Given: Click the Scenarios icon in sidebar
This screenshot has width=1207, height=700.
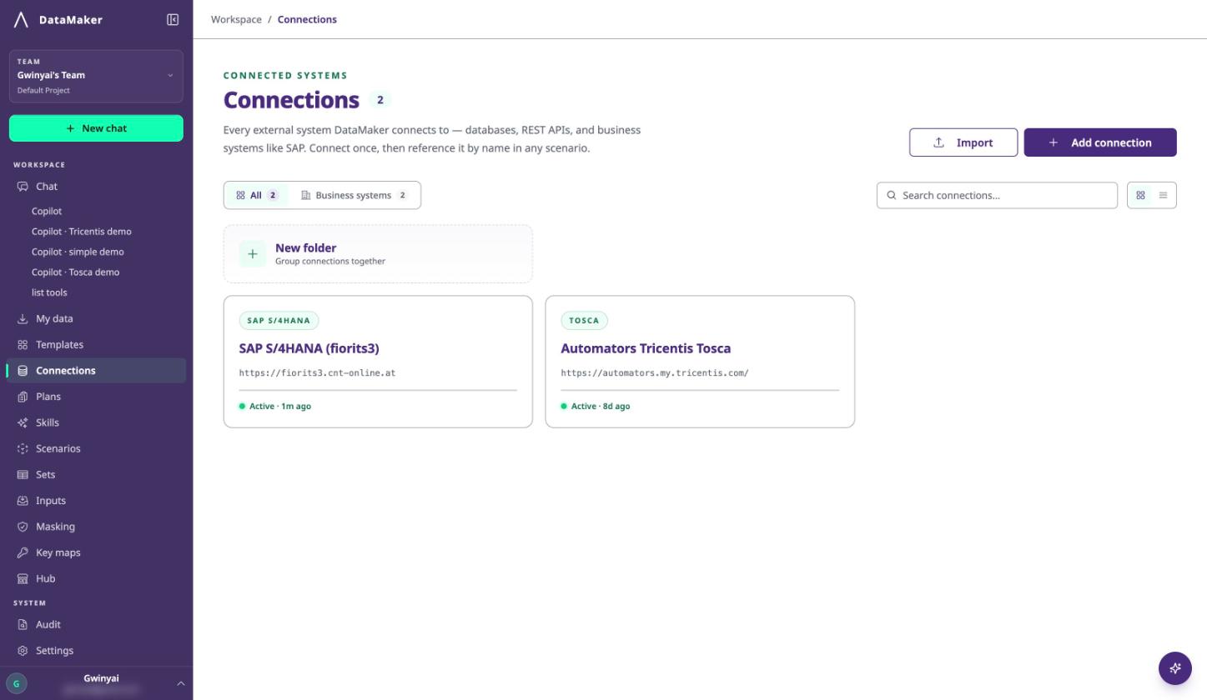Looking at the screenshot, I should [23, 448].
